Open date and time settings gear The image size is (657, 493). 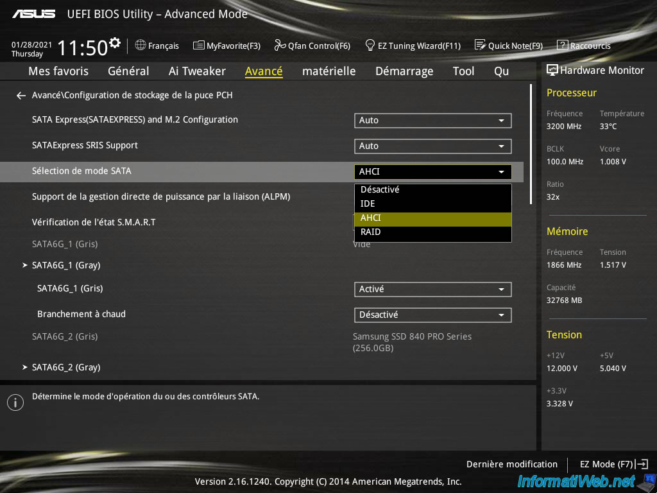click(x=115, y=42)
